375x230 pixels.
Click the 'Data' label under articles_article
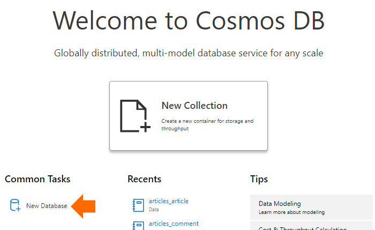tap(154, 210)
